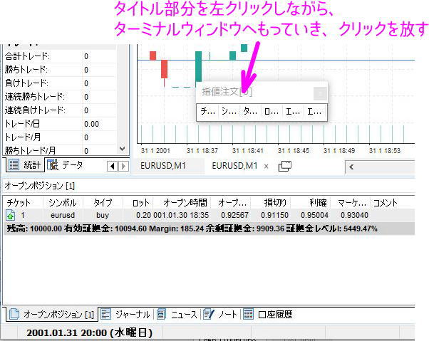Open the 統計 tab
This screenshot has height=341, width=429.
click(x=25, y=164)
